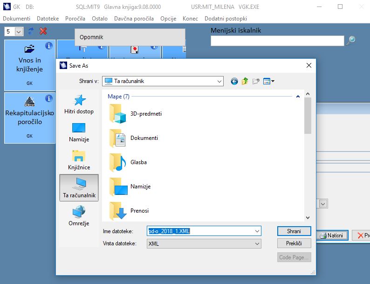The height and width of the screenshot is (284, 370).
Task: Open the Davčna poročila menu
Action: 134,19
